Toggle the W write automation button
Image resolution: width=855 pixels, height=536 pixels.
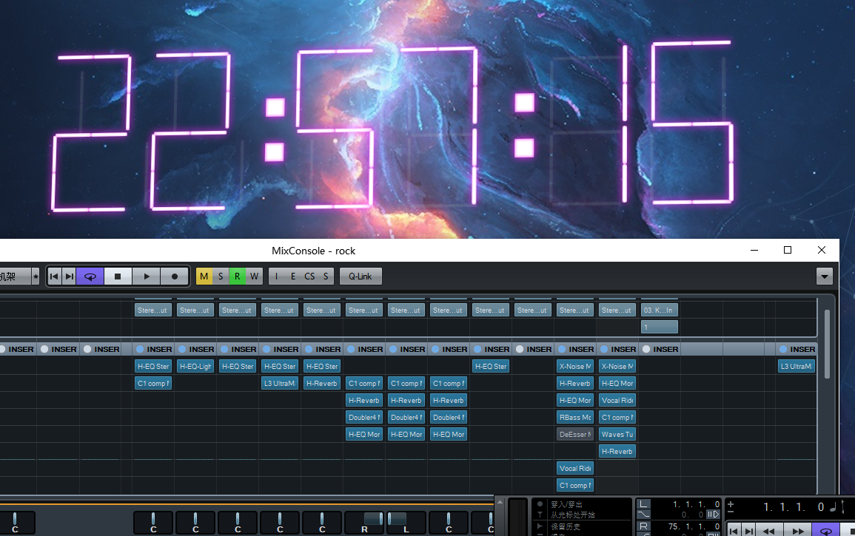pos(254,277)
